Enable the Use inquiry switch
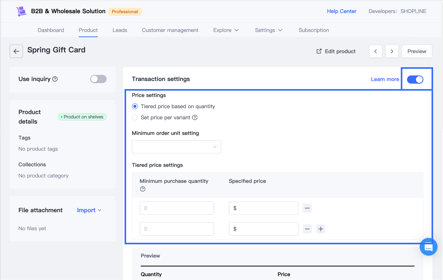443x280 pixels. click(98, 79)
